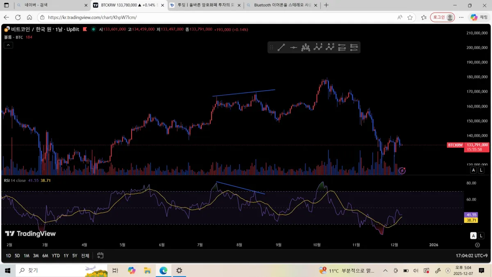
Task: Set chart range to 1D
Action: coord(8,256)
